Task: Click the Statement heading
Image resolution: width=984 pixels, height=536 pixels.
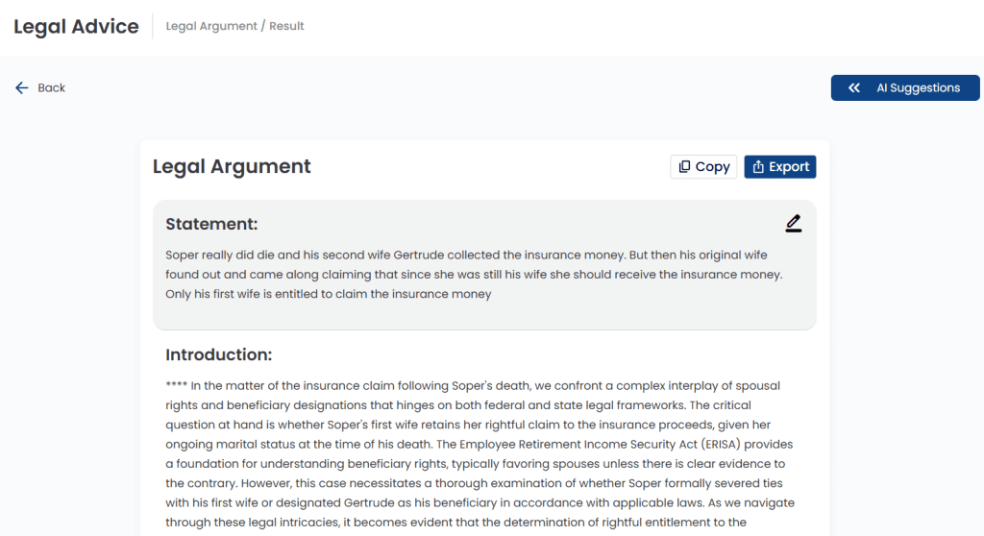Action: click(x=211, y=224)
